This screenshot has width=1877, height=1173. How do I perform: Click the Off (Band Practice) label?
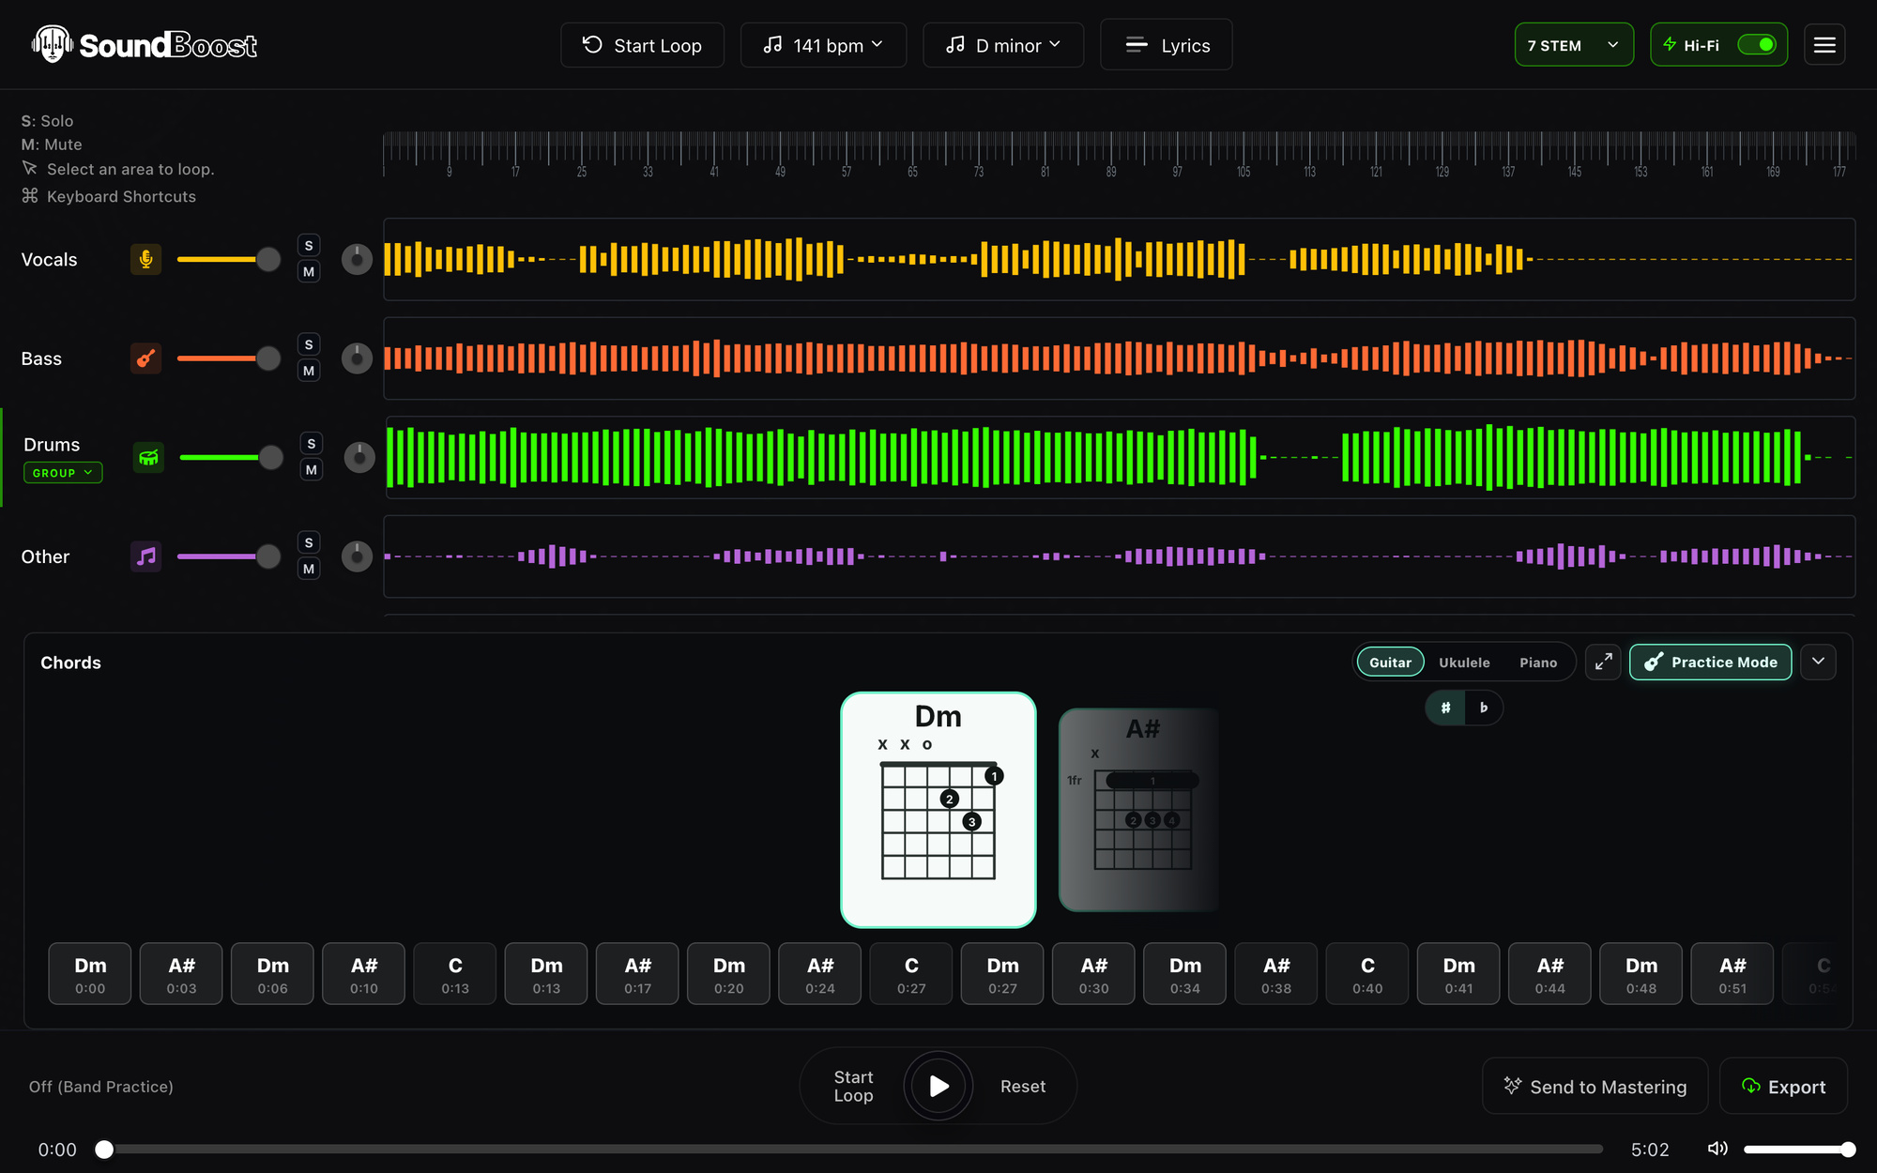tap(101, 1087)
